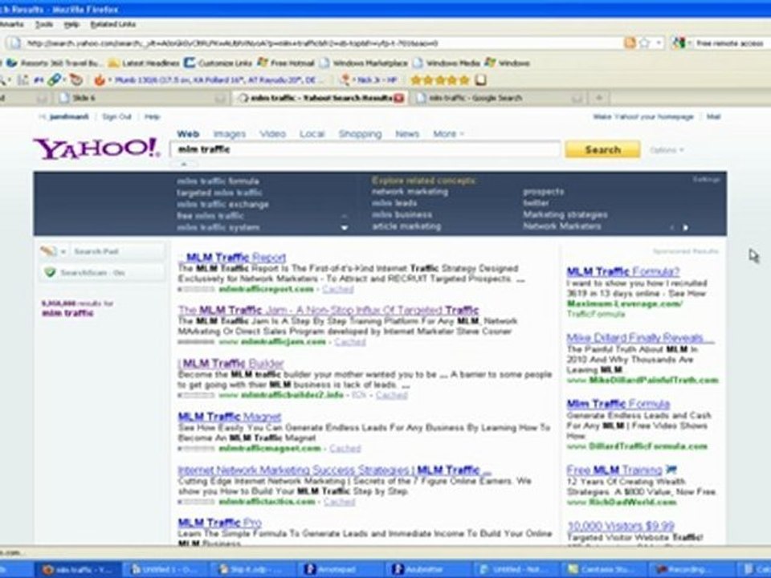Open a new browser tab
The height and width of the screenshot is (578, 771).
(599, 98)
